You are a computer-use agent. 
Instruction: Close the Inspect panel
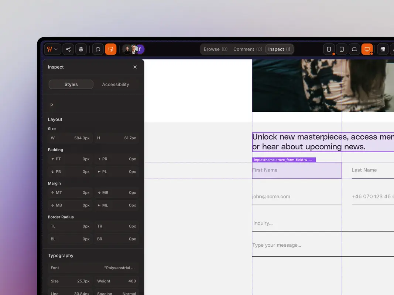[135, 67]
